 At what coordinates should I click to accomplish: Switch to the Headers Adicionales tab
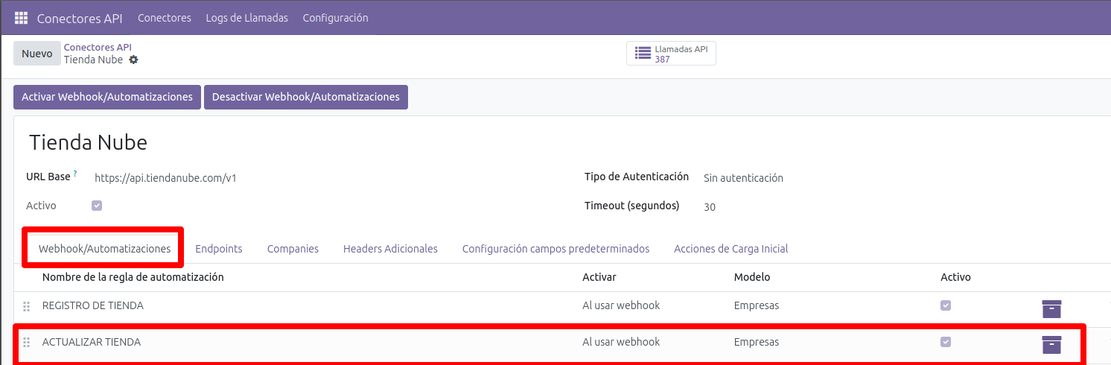[x=390, y=249]
